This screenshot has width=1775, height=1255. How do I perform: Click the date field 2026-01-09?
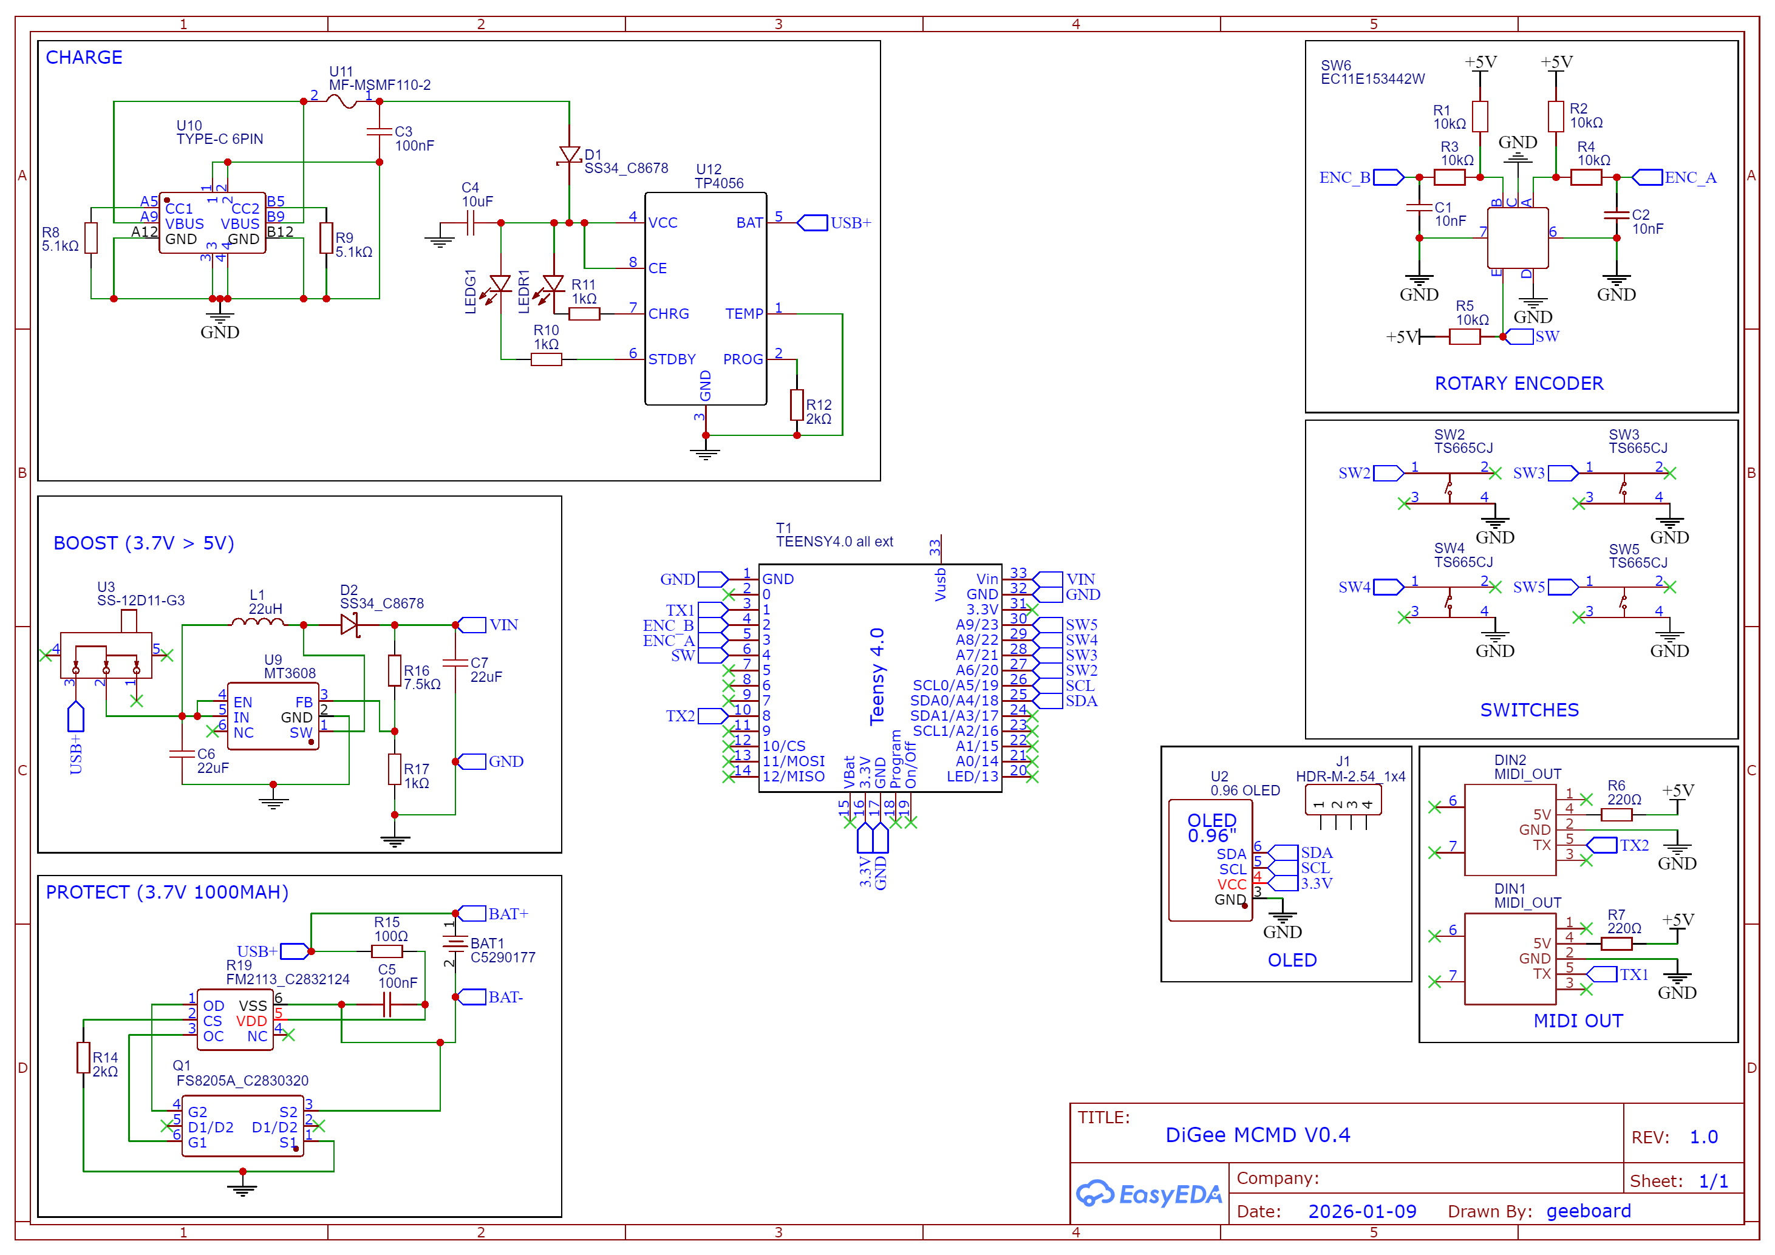1361,1211
